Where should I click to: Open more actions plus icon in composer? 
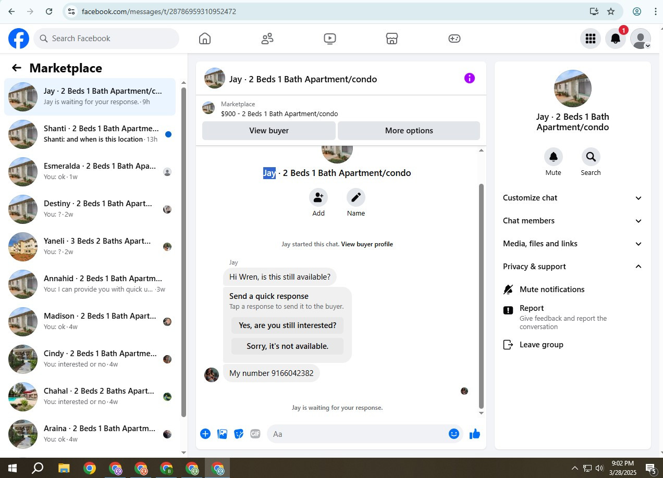pos(205,434)
